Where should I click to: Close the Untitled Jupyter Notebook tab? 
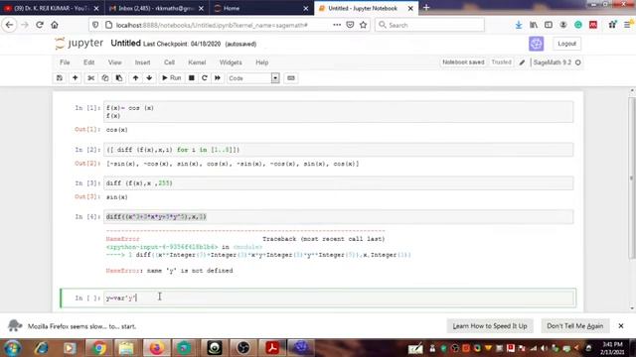410,8
